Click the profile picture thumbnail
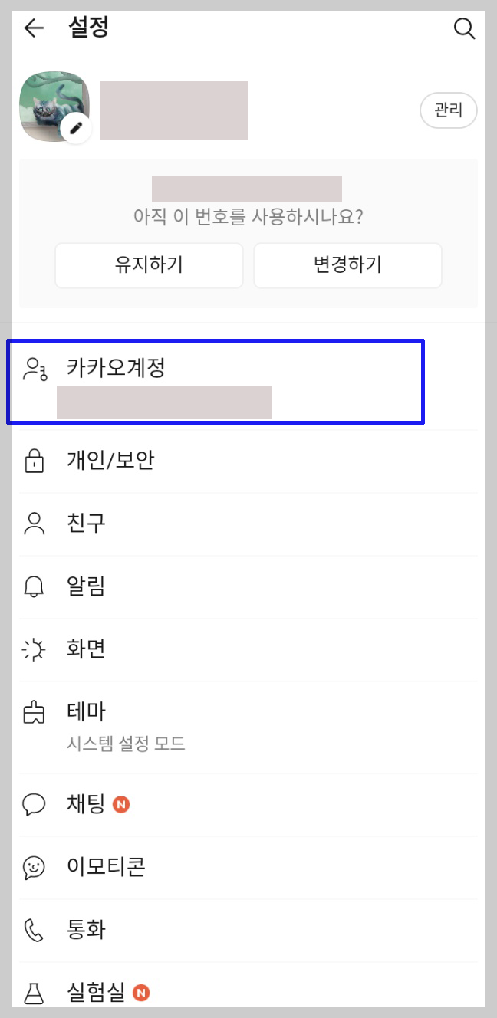497x1018 pixels. click(x=55, y=107)
